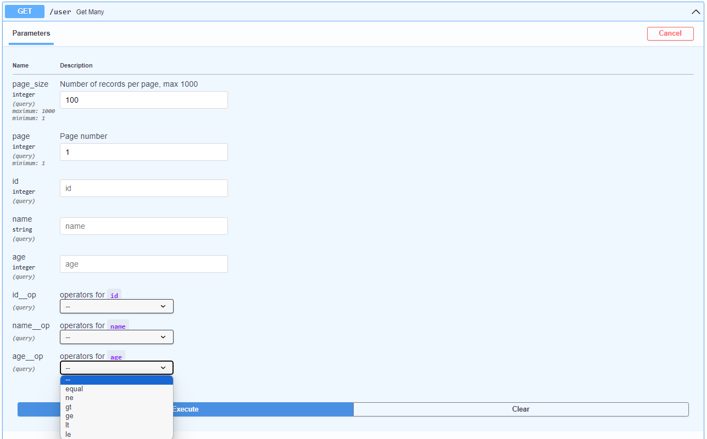
Task: Click the 'name' code tag in operators description
Action: click(x=118, y=326)
